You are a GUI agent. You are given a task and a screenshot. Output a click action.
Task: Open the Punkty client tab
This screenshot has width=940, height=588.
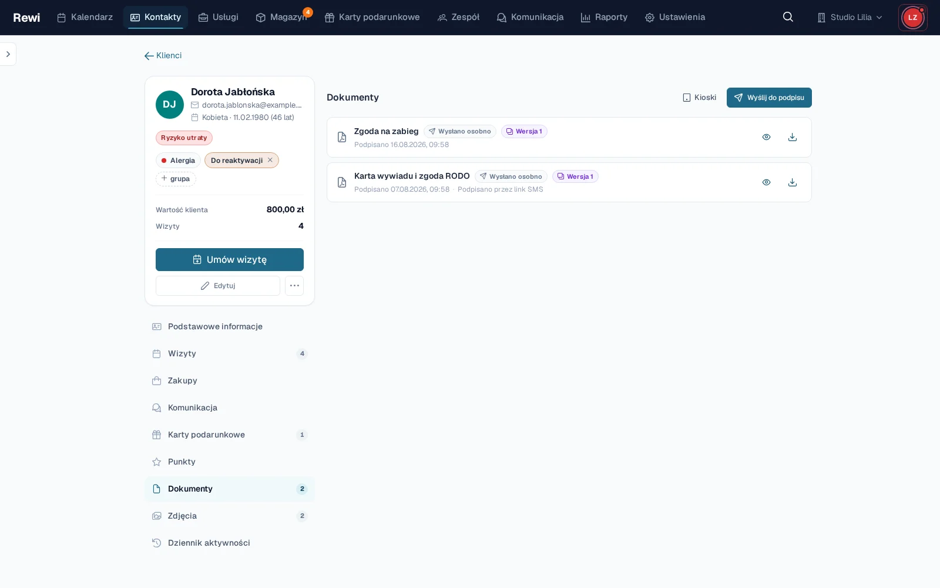tap(230, 462)
